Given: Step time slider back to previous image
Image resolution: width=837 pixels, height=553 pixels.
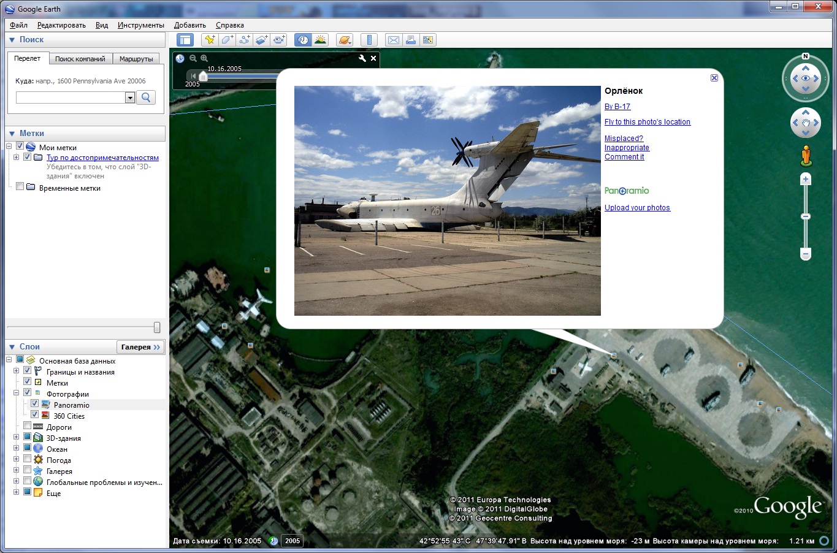Looking at the screenshot, I should 193,76.
